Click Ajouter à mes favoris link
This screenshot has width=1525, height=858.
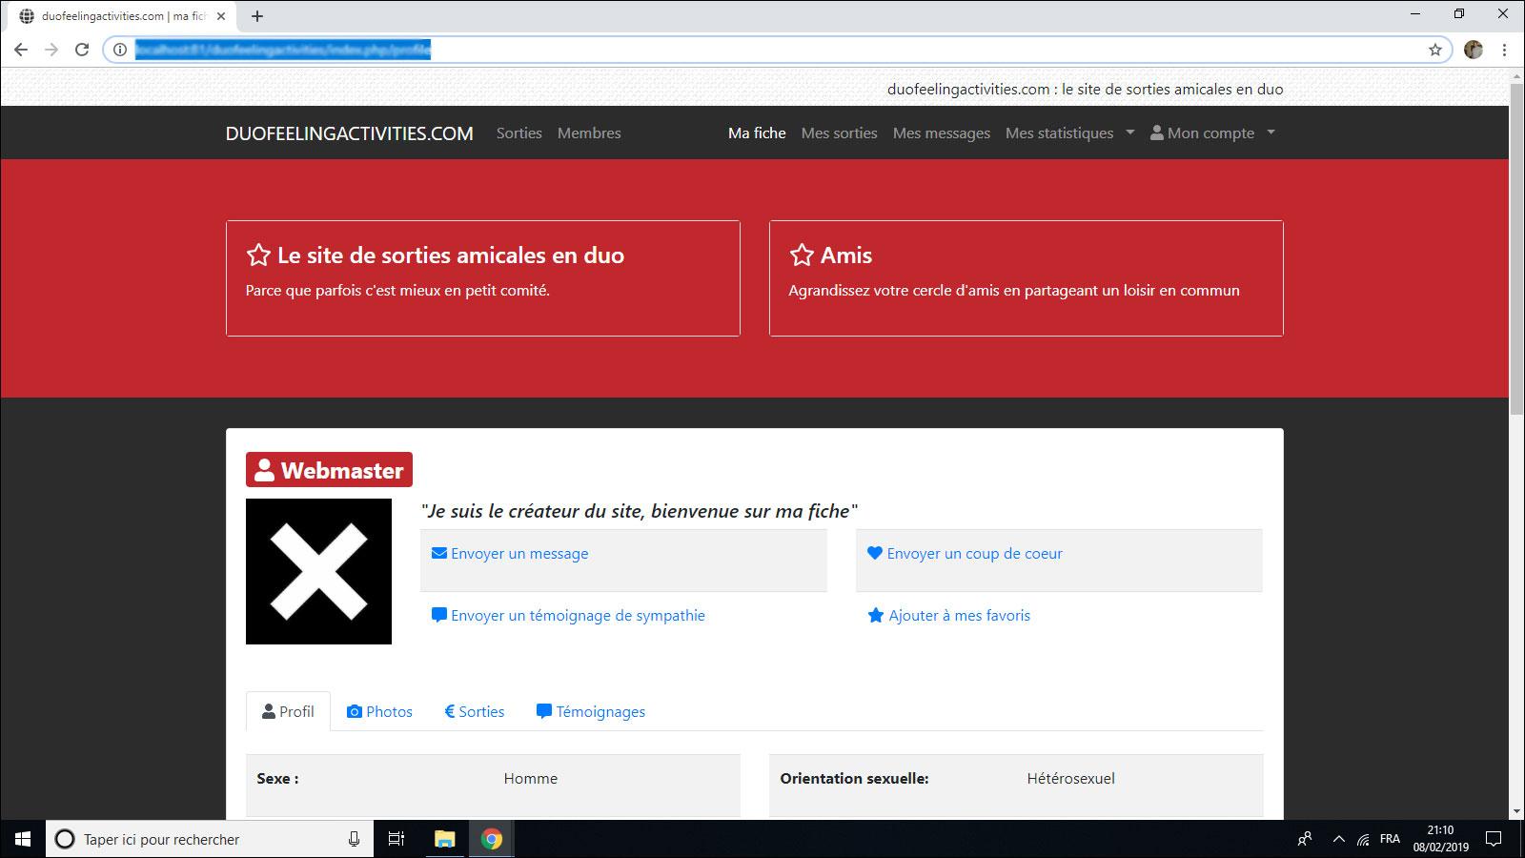pyautogui.click(x=959, y=616)
